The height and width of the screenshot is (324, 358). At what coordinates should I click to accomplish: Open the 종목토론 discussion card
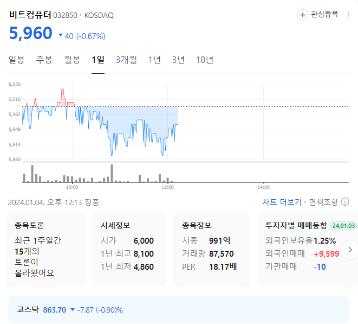(x=45, y=250)
